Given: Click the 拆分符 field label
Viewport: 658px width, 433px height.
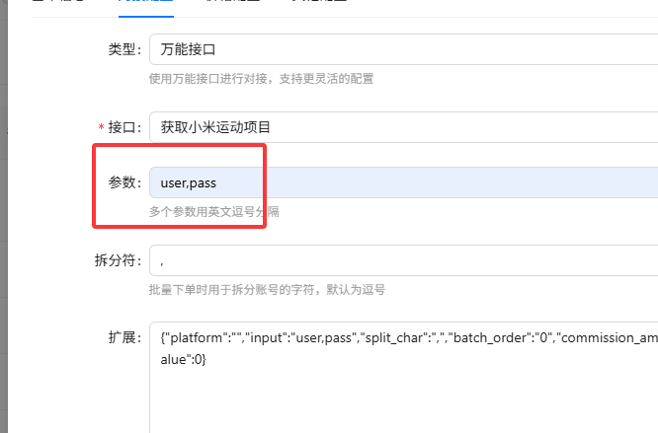Looking at the screenshot, I should [116, 261].
